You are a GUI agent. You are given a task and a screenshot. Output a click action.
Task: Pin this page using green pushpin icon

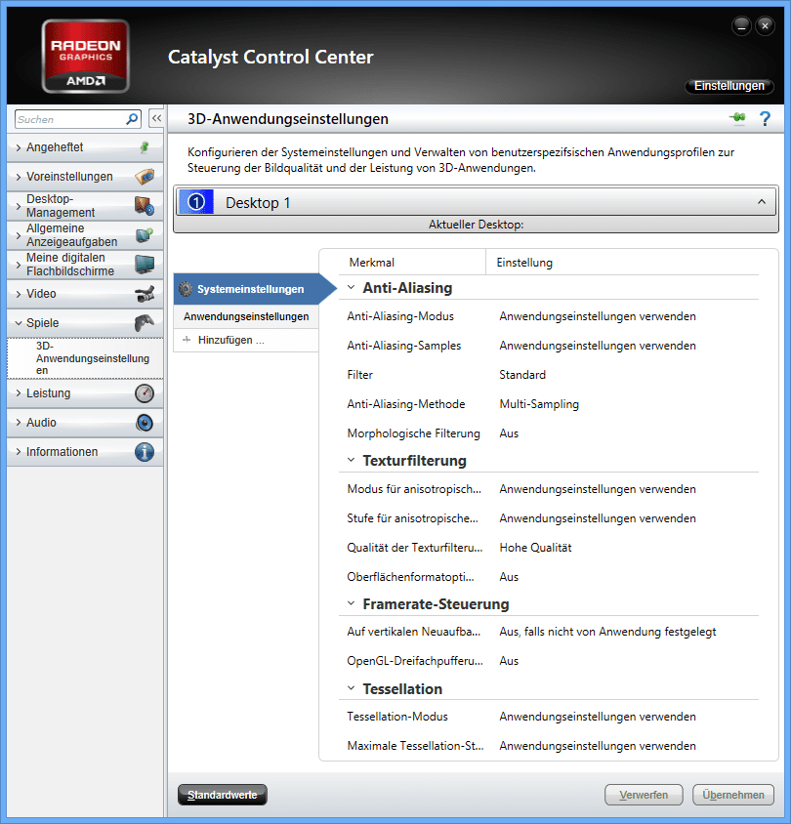point(738,118)
